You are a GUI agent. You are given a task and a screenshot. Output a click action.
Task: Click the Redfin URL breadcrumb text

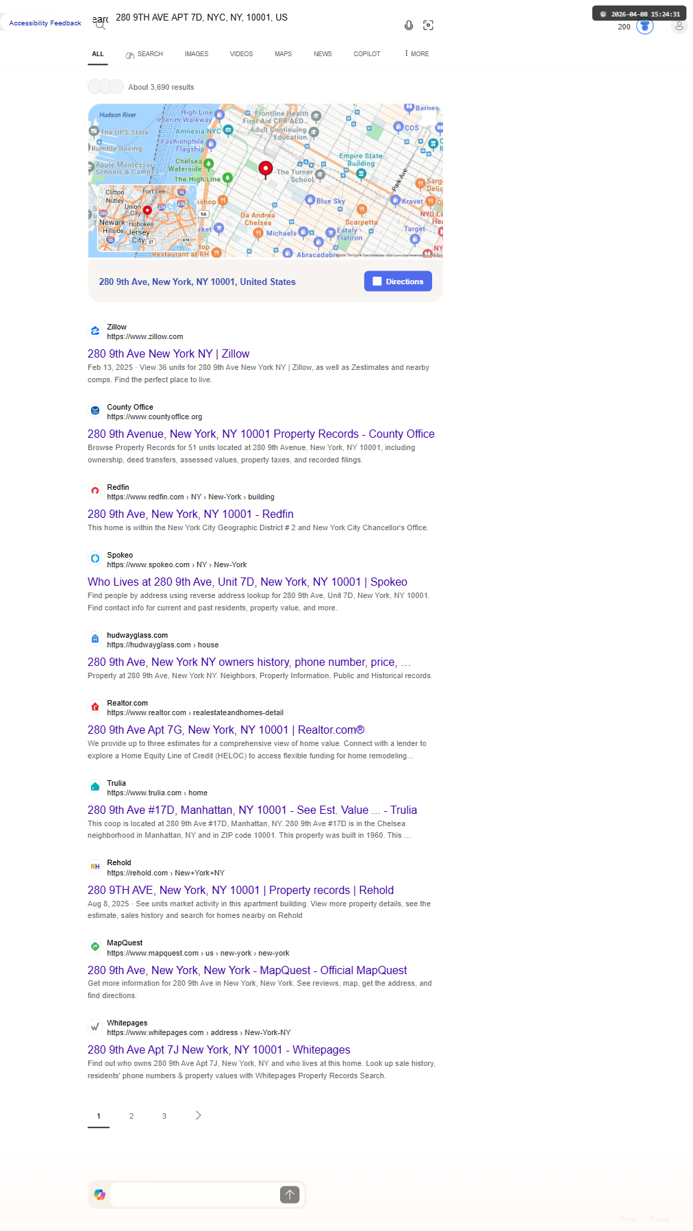190,497
